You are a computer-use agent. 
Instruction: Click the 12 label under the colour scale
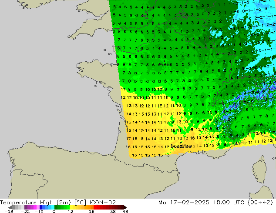[x=71, y=211]
